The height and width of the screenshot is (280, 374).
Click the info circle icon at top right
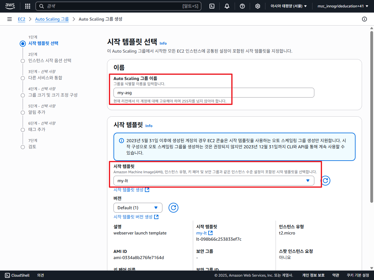[x=364, y=19]
